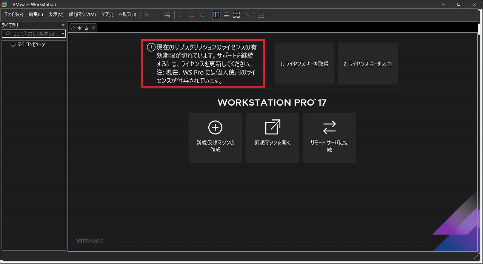Click the console view toolbar icon
Viewport: 483px width, 264px height.
tap(261, 15)
